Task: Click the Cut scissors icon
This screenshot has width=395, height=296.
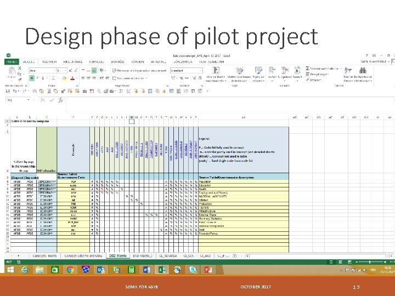Action: [x=20, y=68]
